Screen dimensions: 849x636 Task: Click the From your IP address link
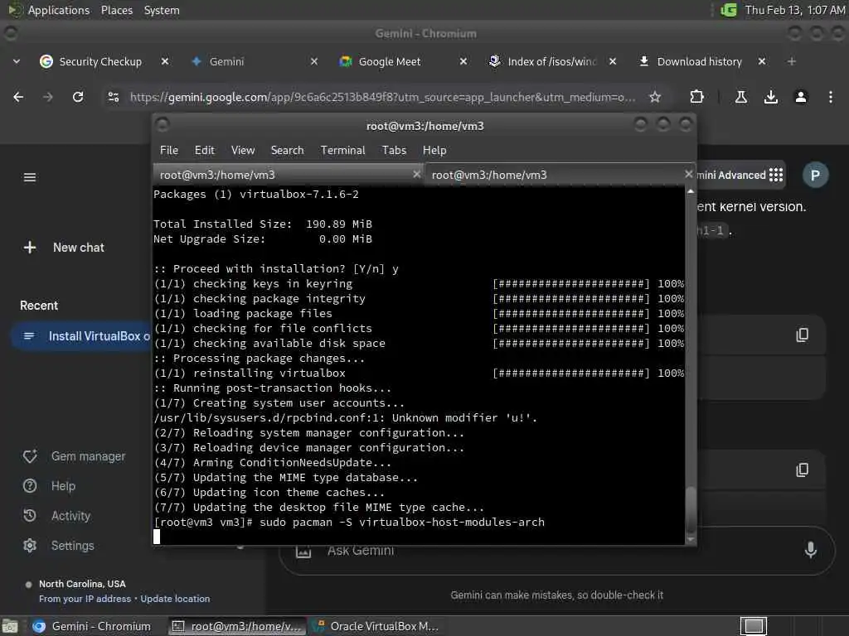85,599
